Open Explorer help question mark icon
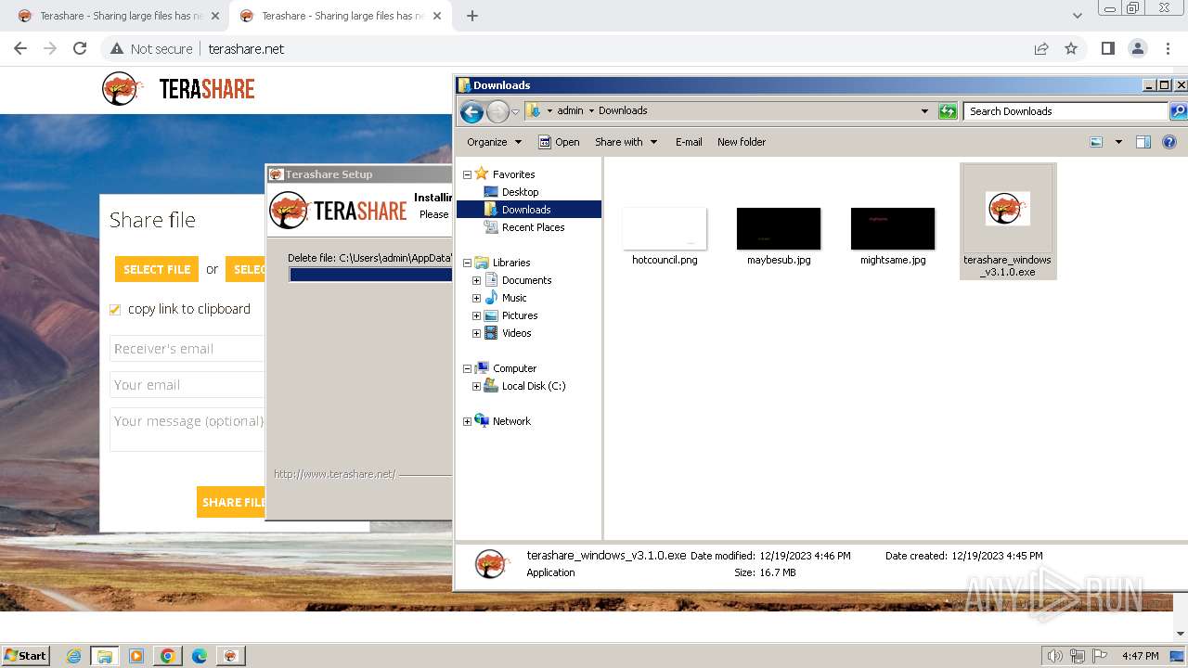 tap(1169, 142)
